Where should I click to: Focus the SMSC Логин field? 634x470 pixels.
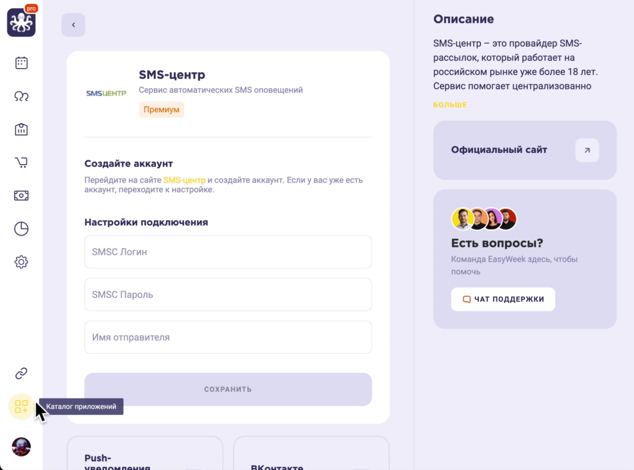click(x=228, y=252)
